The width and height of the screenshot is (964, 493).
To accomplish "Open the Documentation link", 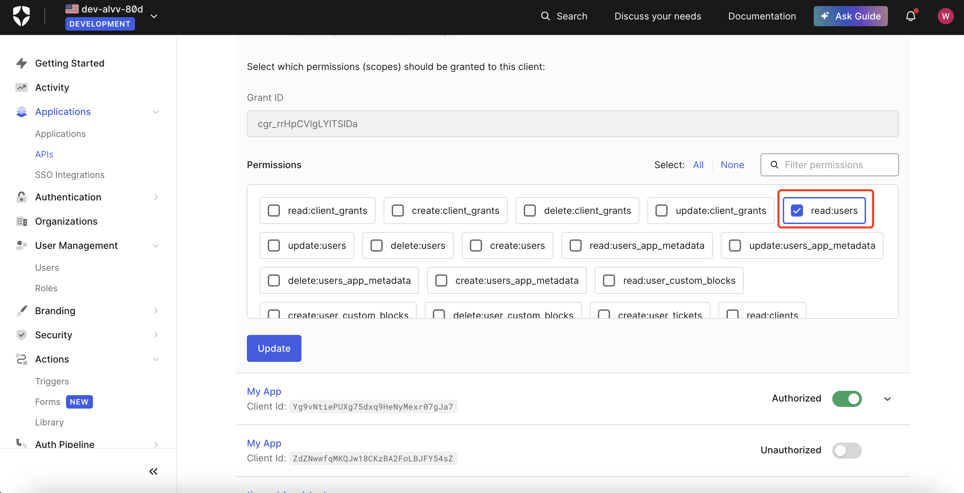I will click(762, 16).
